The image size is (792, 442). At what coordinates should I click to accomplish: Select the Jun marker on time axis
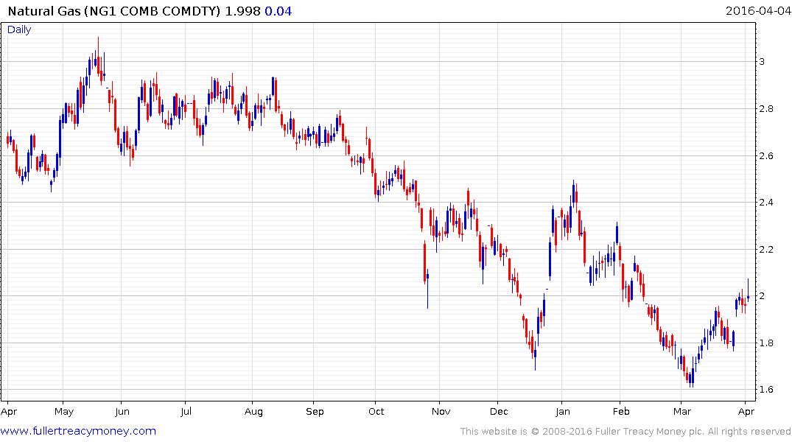122,411
